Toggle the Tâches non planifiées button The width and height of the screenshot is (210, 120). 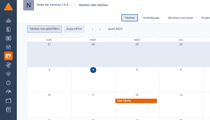pyautogui.click(x=44, y=29)
